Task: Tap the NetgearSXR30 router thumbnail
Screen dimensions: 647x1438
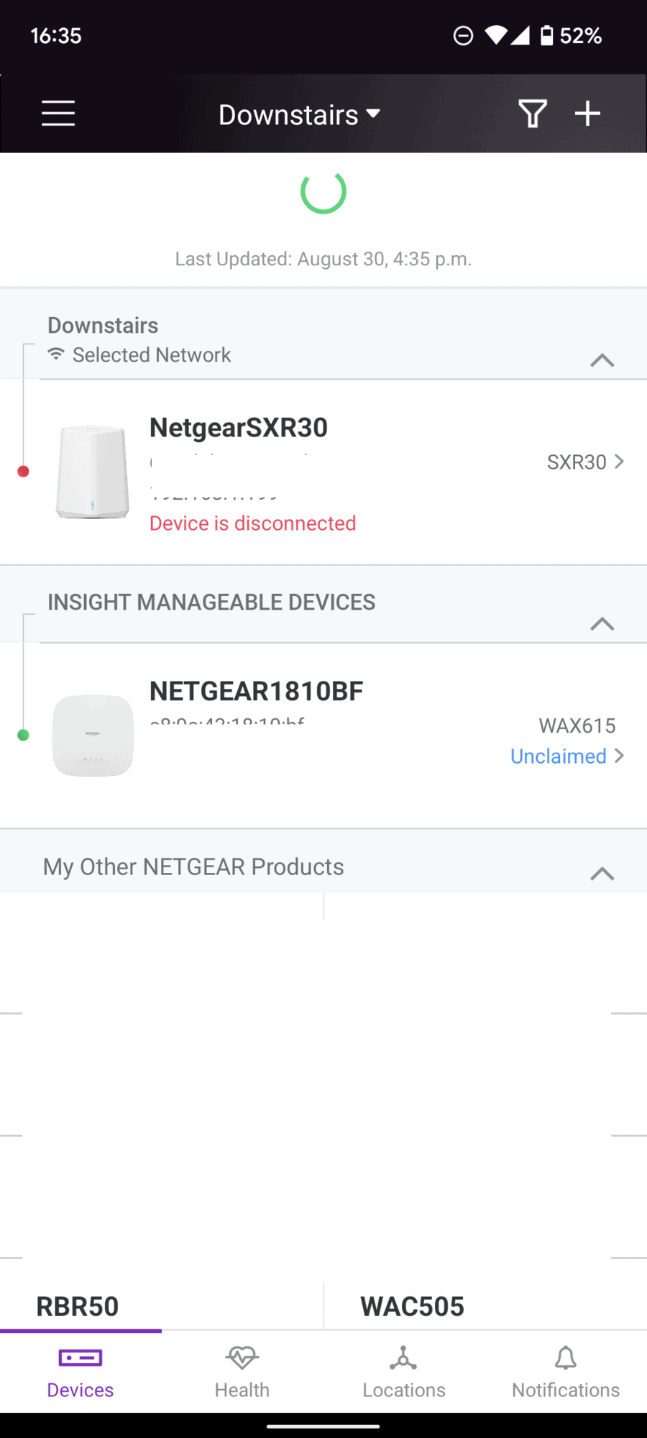Action: point(93,472)
